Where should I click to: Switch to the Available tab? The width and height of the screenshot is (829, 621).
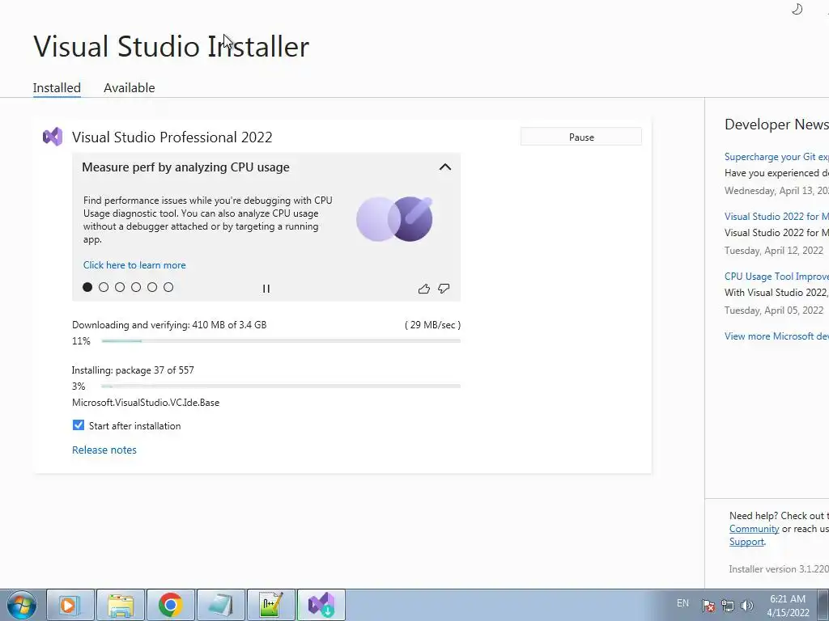point(129,87)
